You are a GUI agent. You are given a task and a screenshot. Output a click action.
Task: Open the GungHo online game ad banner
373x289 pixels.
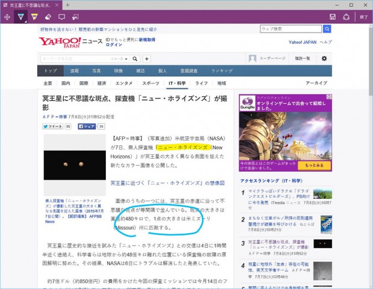tap(285, 133)
